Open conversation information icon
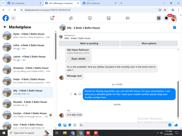This screenshot has width=182, height=136. 174,28
